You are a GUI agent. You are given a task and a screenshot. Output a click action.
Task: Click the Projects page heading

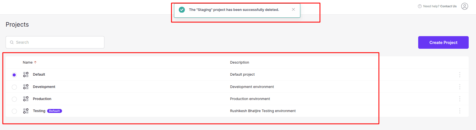[17, 25]
